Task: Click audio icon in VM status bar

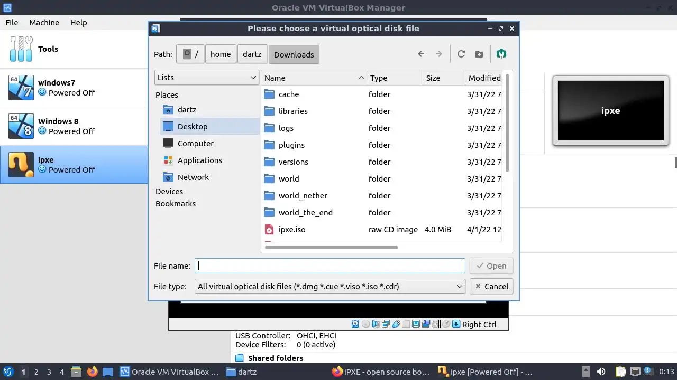Action: click(376, 324)
